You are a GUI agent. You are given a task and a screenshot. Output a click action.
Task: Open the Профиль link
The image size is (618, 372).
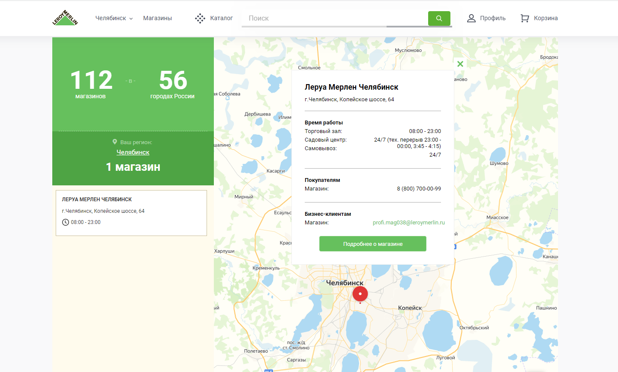pyautogui.click(x=493, y=18)
